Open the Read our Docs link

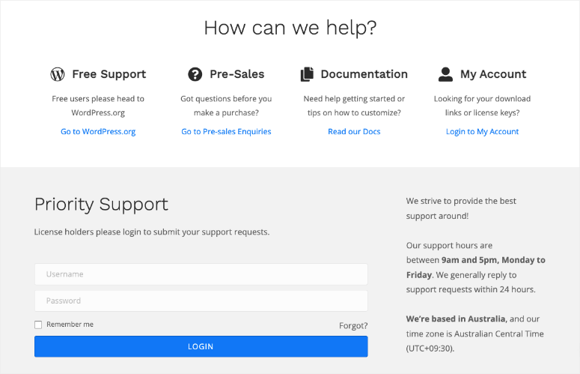click(354, 131)
